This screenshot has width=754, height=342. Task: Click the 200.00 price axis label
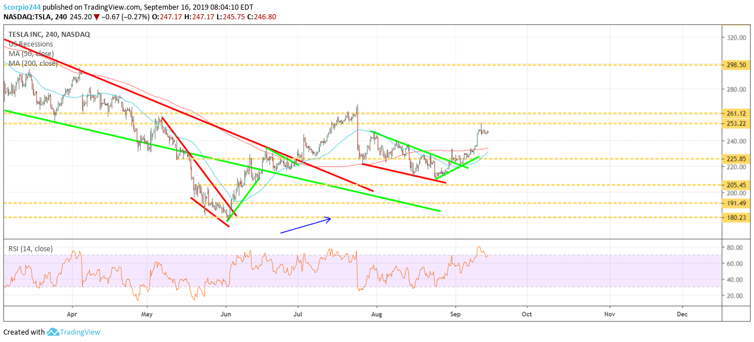pyautogui.click(x=736, y=193)
